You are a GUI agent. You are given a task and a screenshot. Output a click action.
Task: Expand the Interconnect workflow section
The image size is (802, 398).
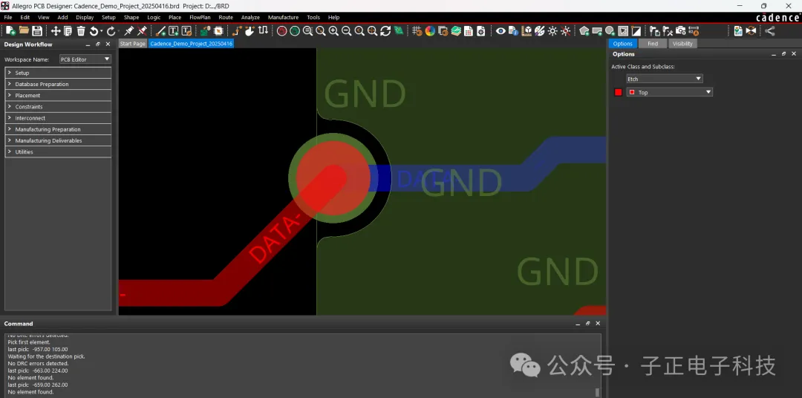(x=58, y=117)
